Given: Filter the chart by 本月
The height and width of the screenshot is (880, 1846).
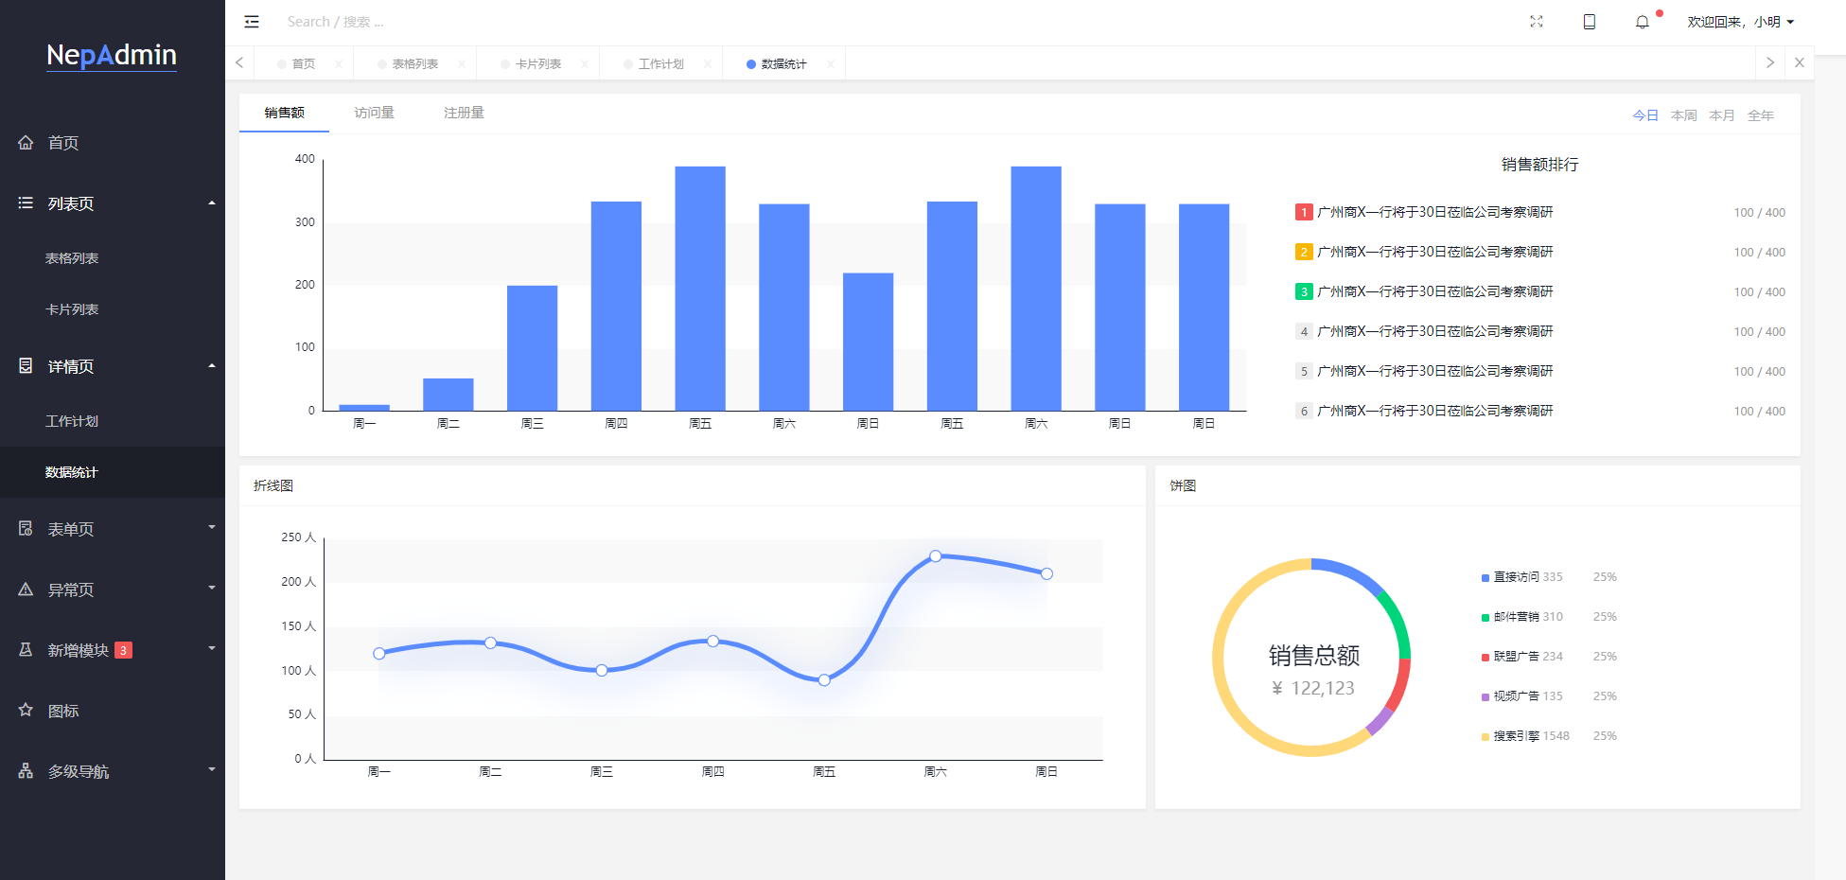Looking at the screenshot, I should click(x=1722, y=115).
